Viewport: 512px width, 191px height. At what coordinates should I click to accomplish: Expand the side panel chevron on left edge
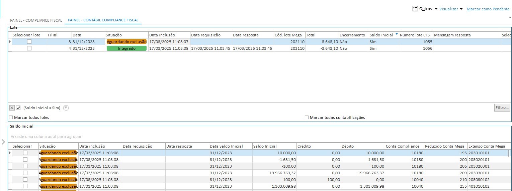click(3, 142)
